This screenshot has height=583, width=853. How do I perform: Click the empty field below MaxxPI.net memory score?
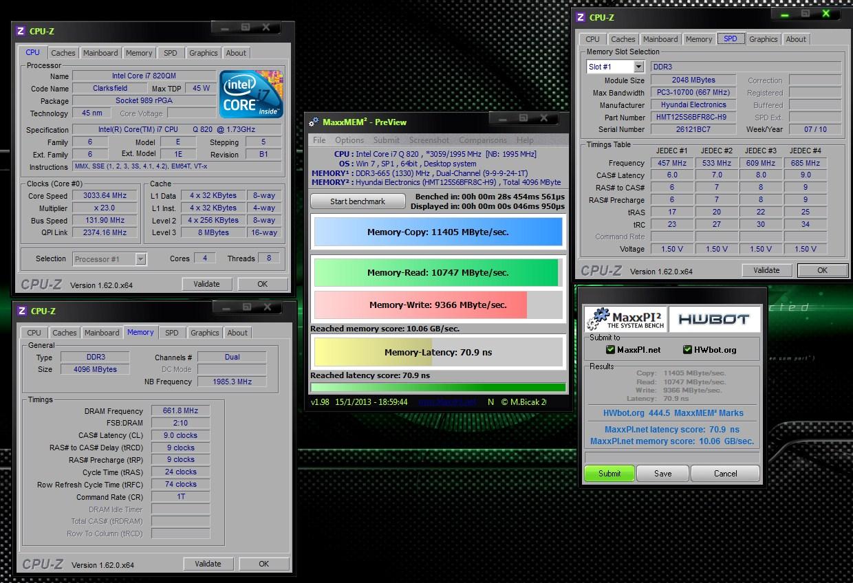click(672, 457)
